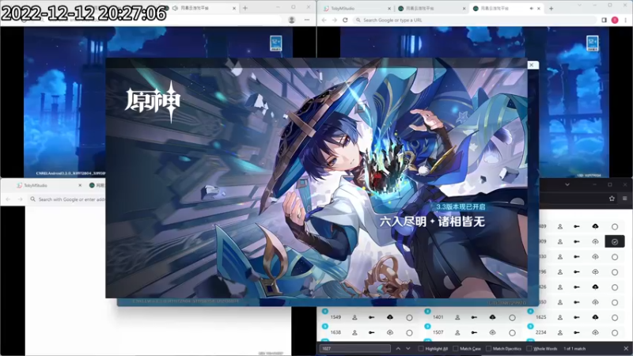This screenshot has height=356, width=633.
Task: Open a new tab in the Edge window
Action: [x=245, y=8]
